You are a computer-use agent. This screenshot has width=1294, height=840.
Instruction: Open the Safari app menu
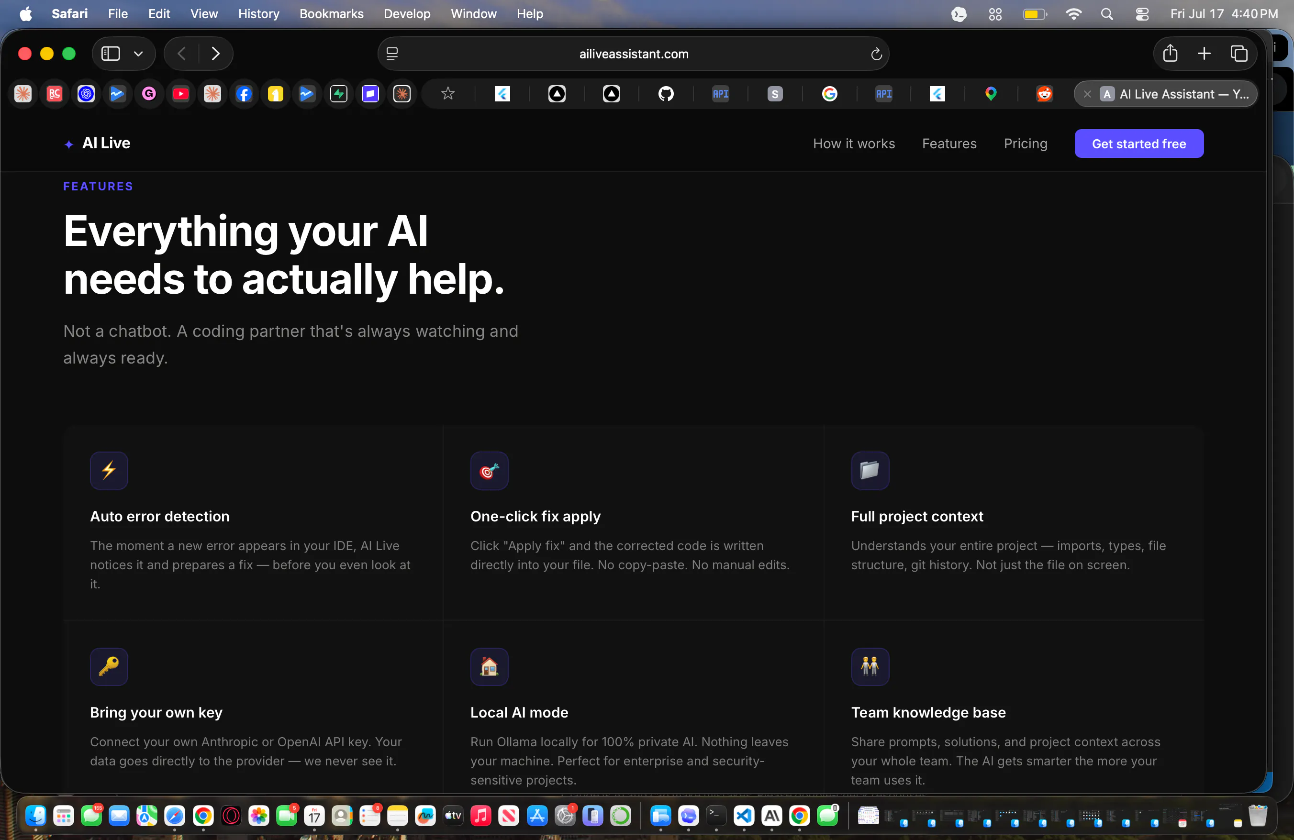(x=69, y=13)
